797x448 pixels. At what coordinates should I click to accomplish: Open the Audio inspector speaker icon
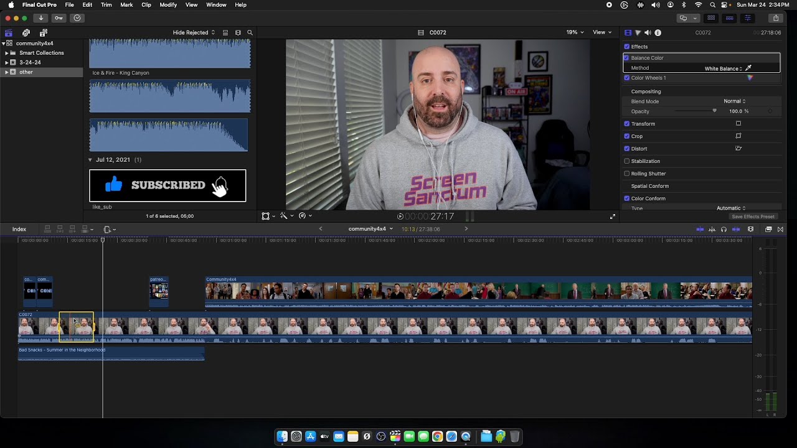tap(648, 32)
